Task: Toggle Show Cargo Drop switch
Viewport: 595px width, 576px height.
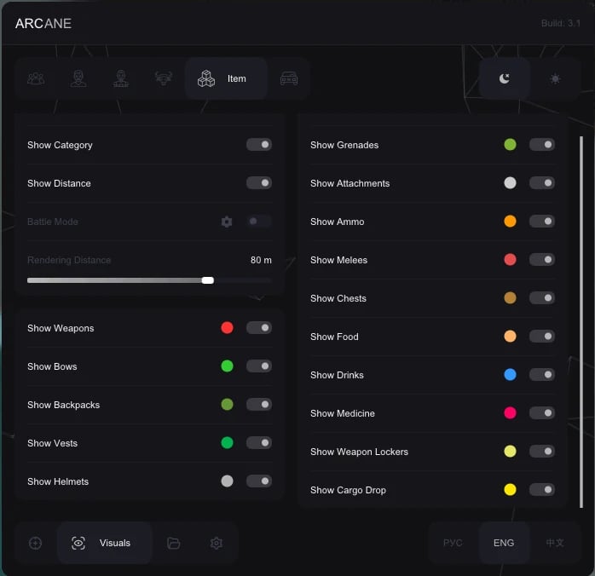Action: 542,490
